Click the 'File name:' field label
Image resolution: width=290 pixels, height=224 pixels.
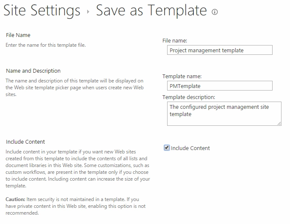175,41
